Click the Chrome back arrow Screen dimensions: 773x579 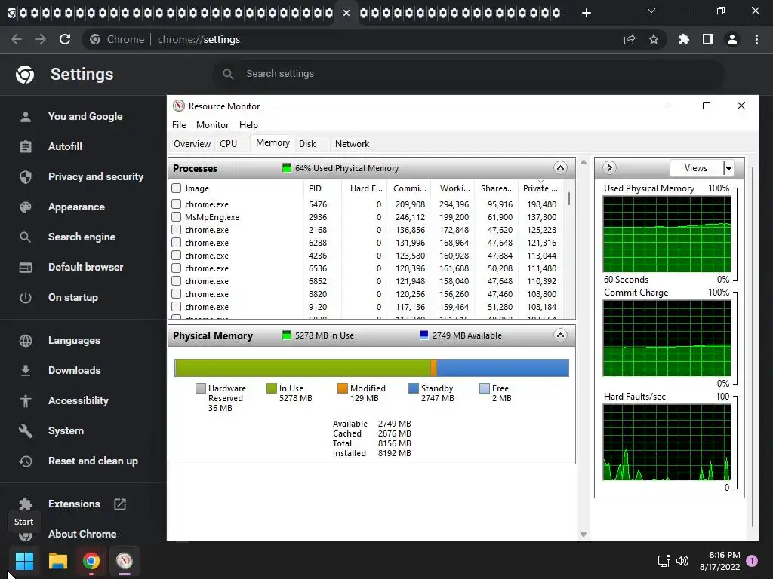17,39
